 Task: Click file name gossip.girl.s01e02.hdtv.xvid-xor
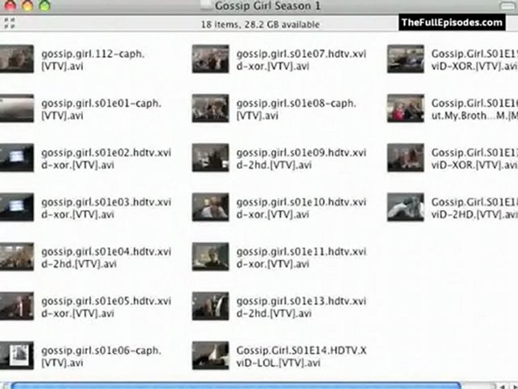tap(106, 159)
